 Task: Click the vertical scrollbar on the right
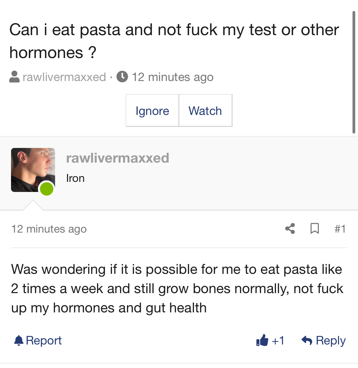[354, 72]
